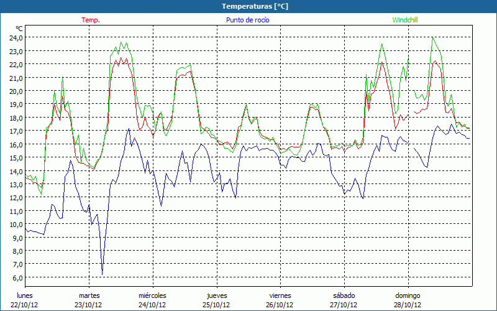This screenshot has height=311, width=497.
Task: Select the domingo 28/10/12 date label
Action: [x=408, y=300]
